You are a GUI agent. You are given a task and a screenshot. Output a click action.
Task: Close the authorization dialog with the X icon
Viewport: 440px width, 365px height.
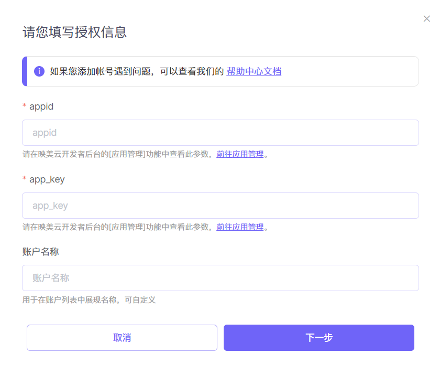click(x=426, y=19)
